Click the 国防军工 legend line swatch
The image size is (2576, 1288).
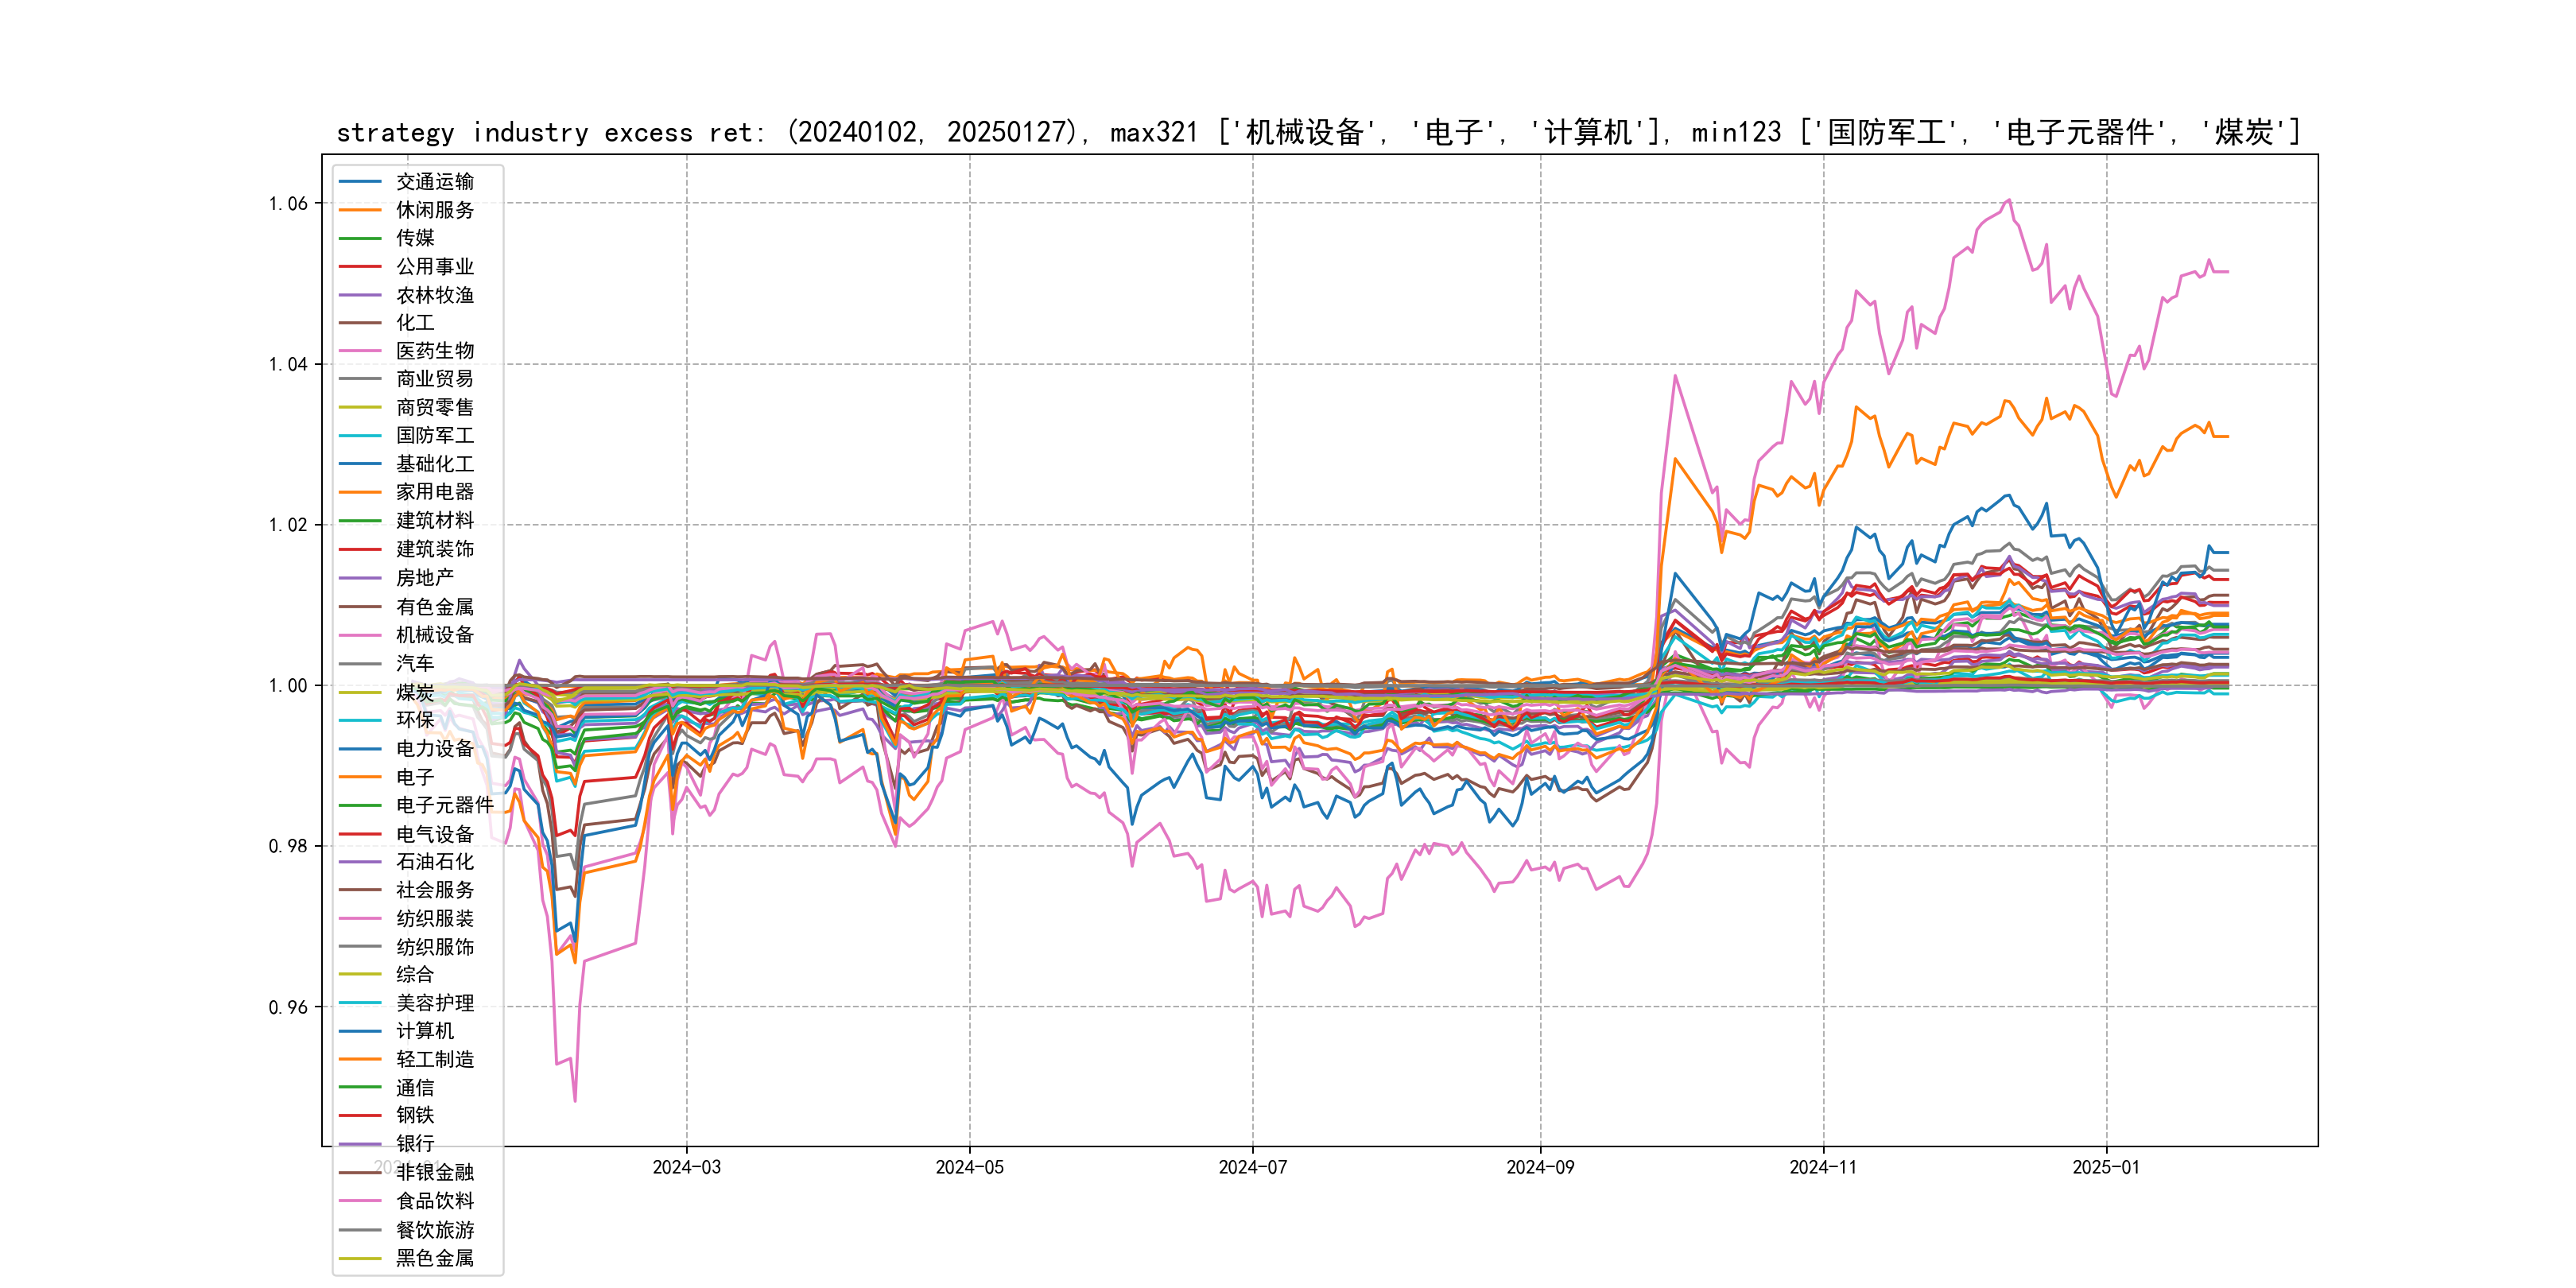tap(360, 436)
